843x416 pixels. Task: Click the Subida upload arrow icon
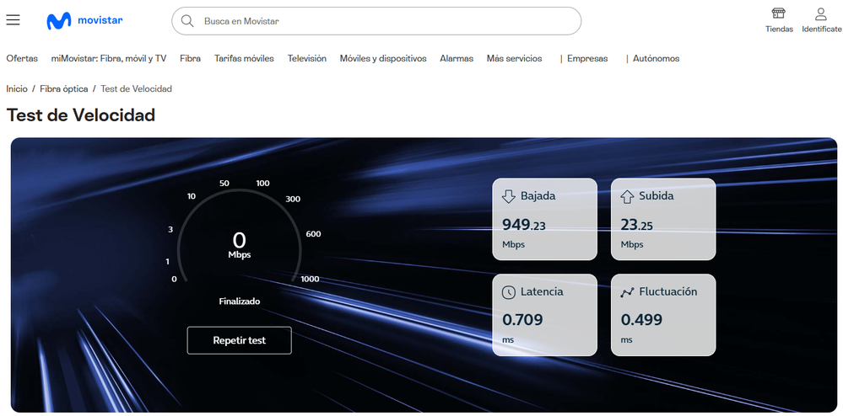(627, 196)
